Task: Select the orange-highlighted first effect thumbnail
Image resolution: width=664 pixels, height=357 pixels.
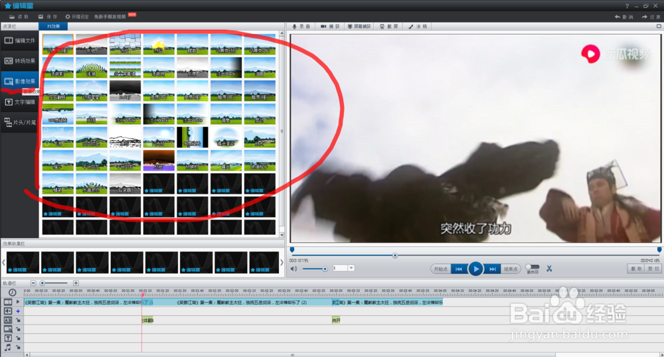Action: [x=58, y=44]
